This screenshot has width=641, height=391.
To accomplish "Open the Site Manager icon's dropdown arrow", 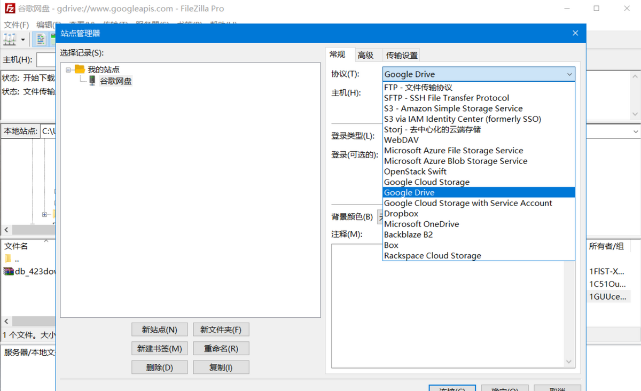I will [x=23, y=40].
